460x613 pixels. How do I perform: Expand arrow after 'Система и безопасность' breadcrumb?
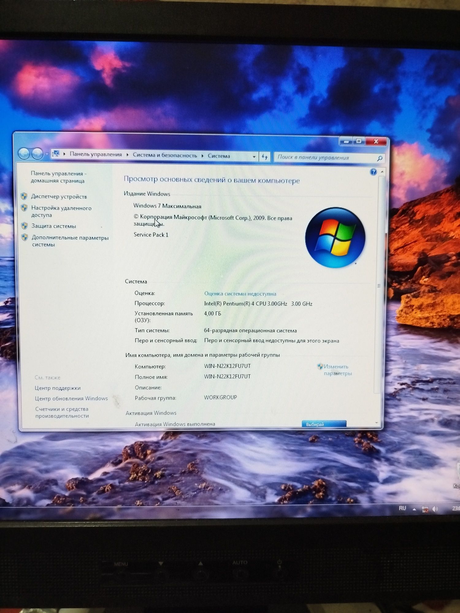202,156
